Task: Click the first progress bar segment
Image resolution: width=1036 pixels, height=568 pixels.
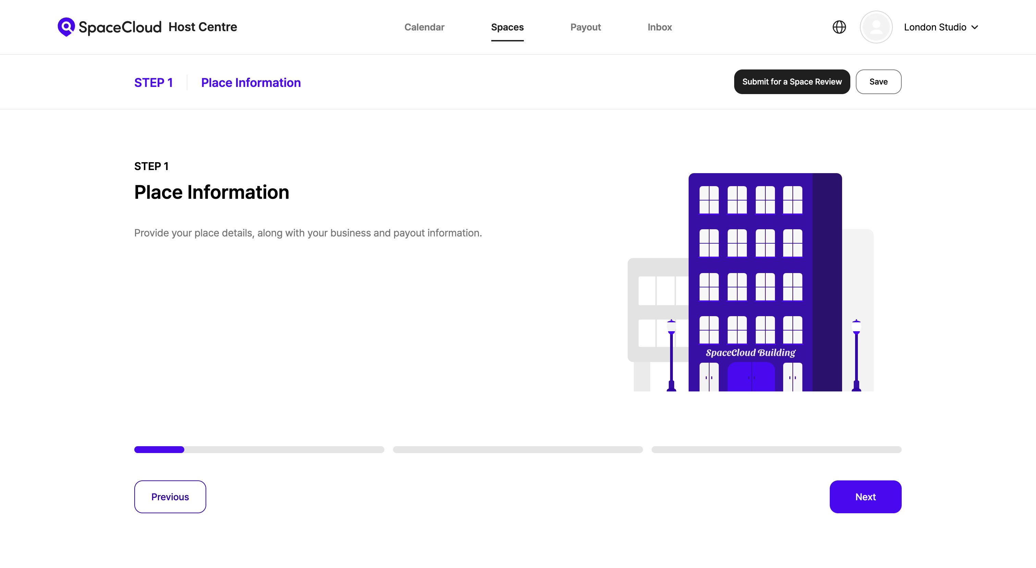Action: point(259,450)
